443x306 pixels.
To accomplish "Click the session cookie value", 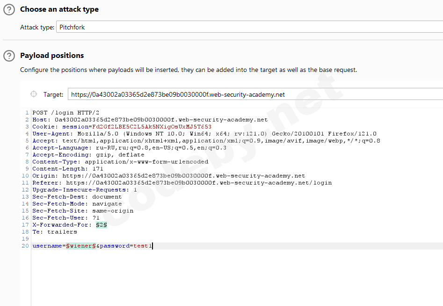I will point(152,127).
